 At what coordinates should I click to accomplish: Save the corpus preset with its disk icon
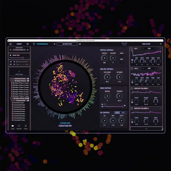[x=28, y=50]
